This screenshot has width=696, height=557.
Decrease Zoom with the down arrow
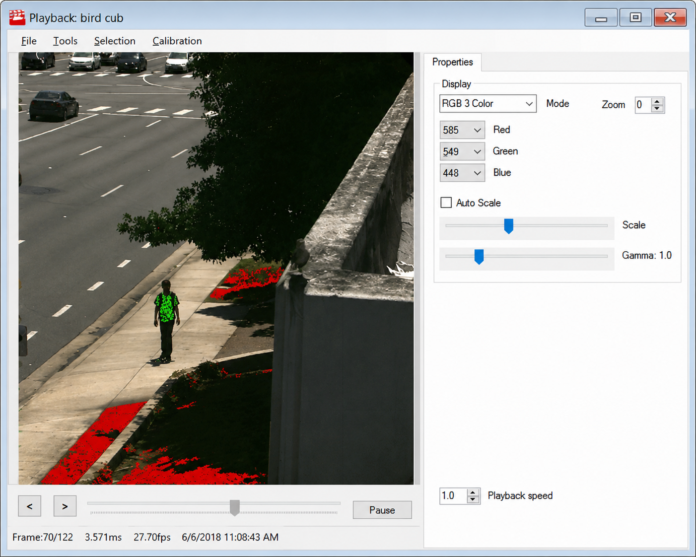657,109
